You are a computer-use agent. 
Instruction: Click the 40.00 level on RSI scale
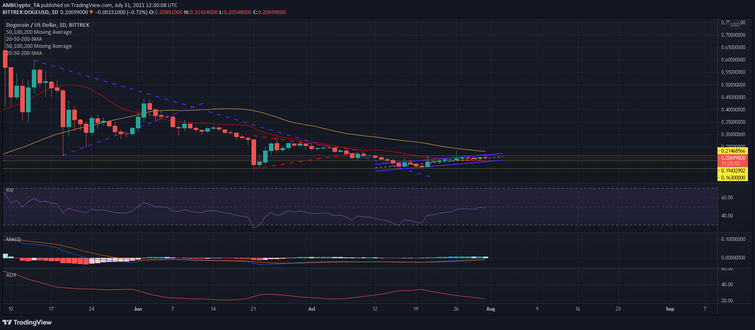tap(727, 216)
